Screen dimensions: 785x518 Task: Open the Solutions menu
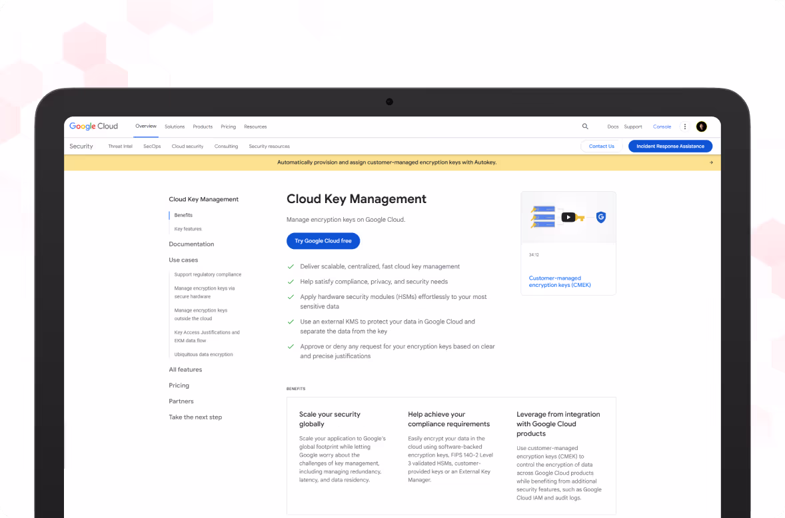point(175,127)
